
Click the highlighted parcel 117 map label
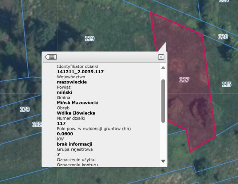[184, 79]
